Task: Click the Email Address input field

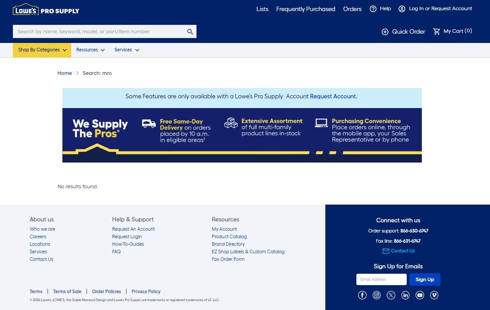Action: click(x=381, y=279)
